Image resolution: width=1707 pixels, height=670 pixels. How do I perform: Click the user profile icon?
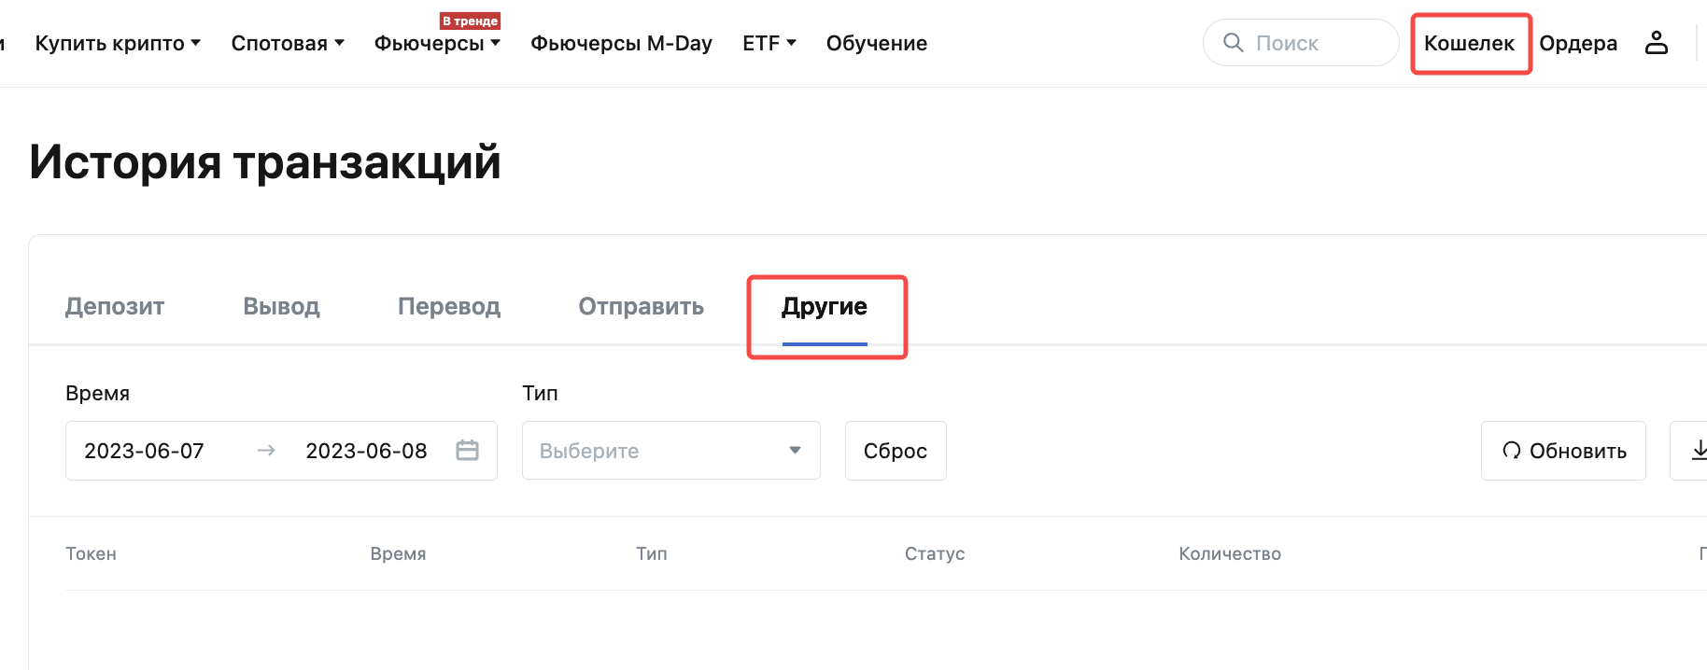[x=1656, y=43]
